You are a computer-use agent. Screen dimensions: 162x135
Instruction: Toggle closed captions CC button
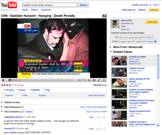(94, 80)
